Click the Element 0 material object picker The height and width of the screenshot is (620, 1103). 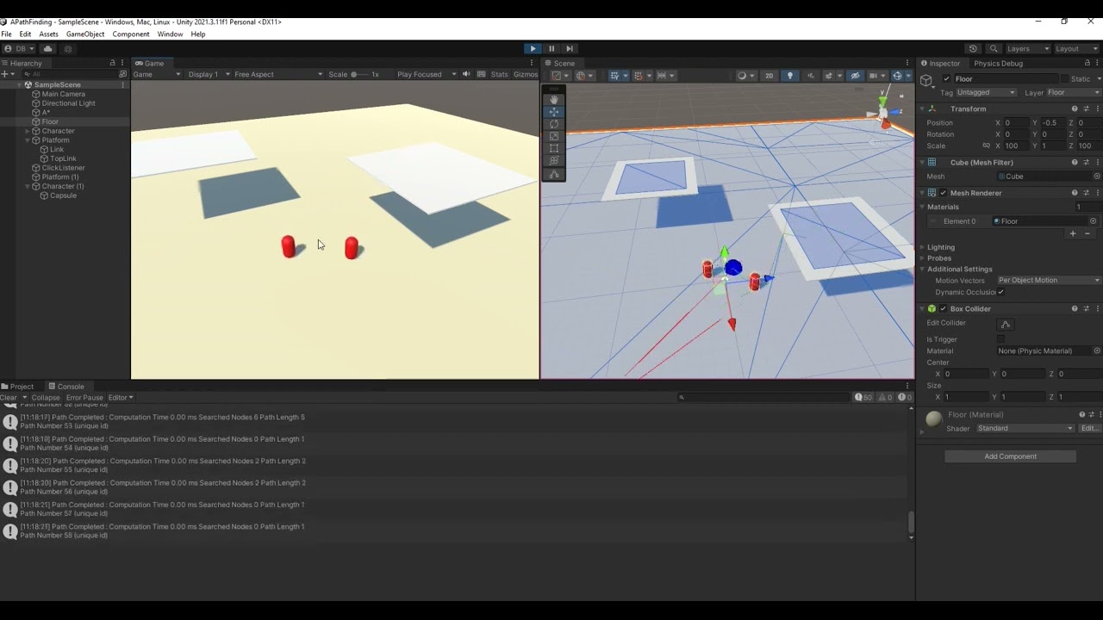1093,221
